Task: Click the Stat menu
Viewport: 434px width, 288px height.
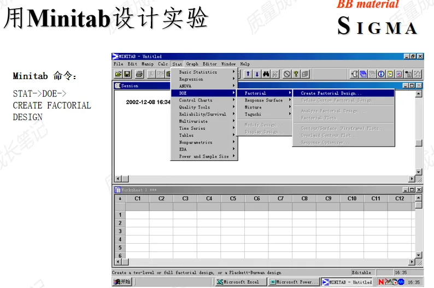Action: (x=177, y=64)
